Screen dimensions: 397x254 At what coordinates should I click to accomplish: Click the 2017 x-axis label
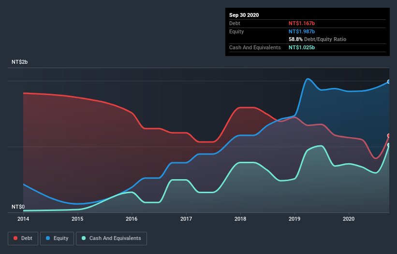[x=186, y=219]
